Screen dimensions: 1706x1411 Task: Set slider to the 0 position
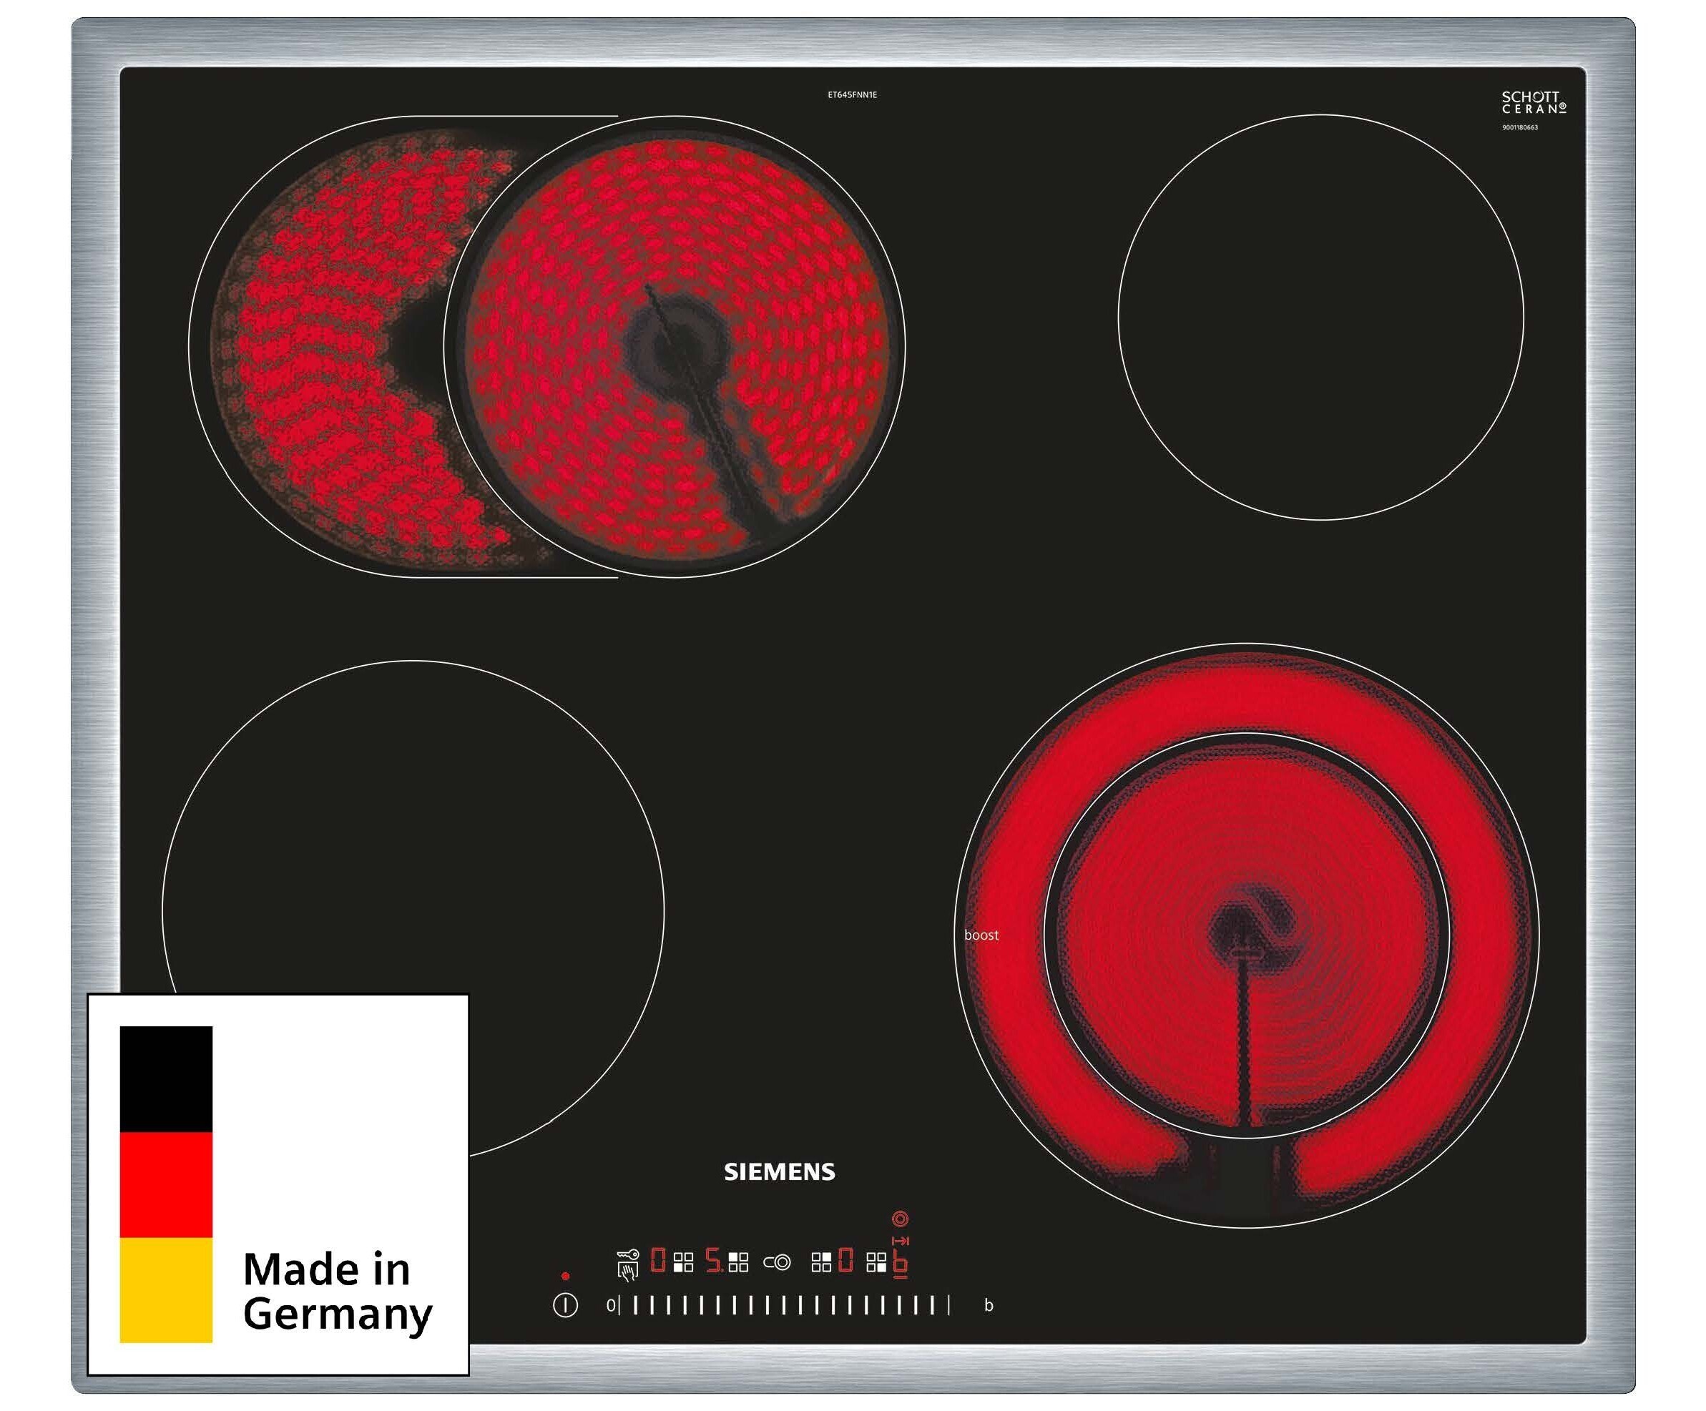click(612, 1305)
